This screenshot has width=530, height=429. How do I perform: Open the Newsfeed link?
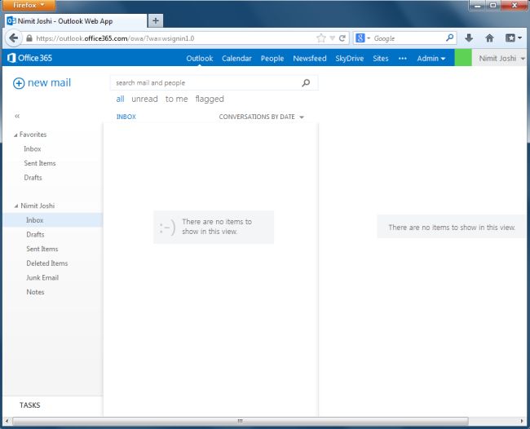point(310,59)
